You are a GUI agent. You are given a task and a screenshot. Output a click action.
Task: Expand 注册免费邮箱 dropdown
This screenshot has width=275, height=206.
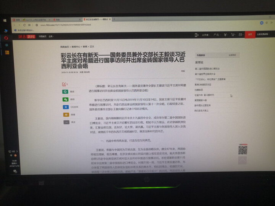pyautogui.click(x=263, y=34)
